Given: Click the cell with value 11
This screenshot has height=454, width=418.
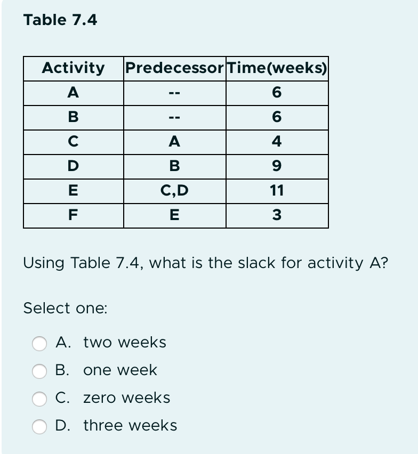Looking at the screenshot, I should pyautogui.click(x=277, y=191).
